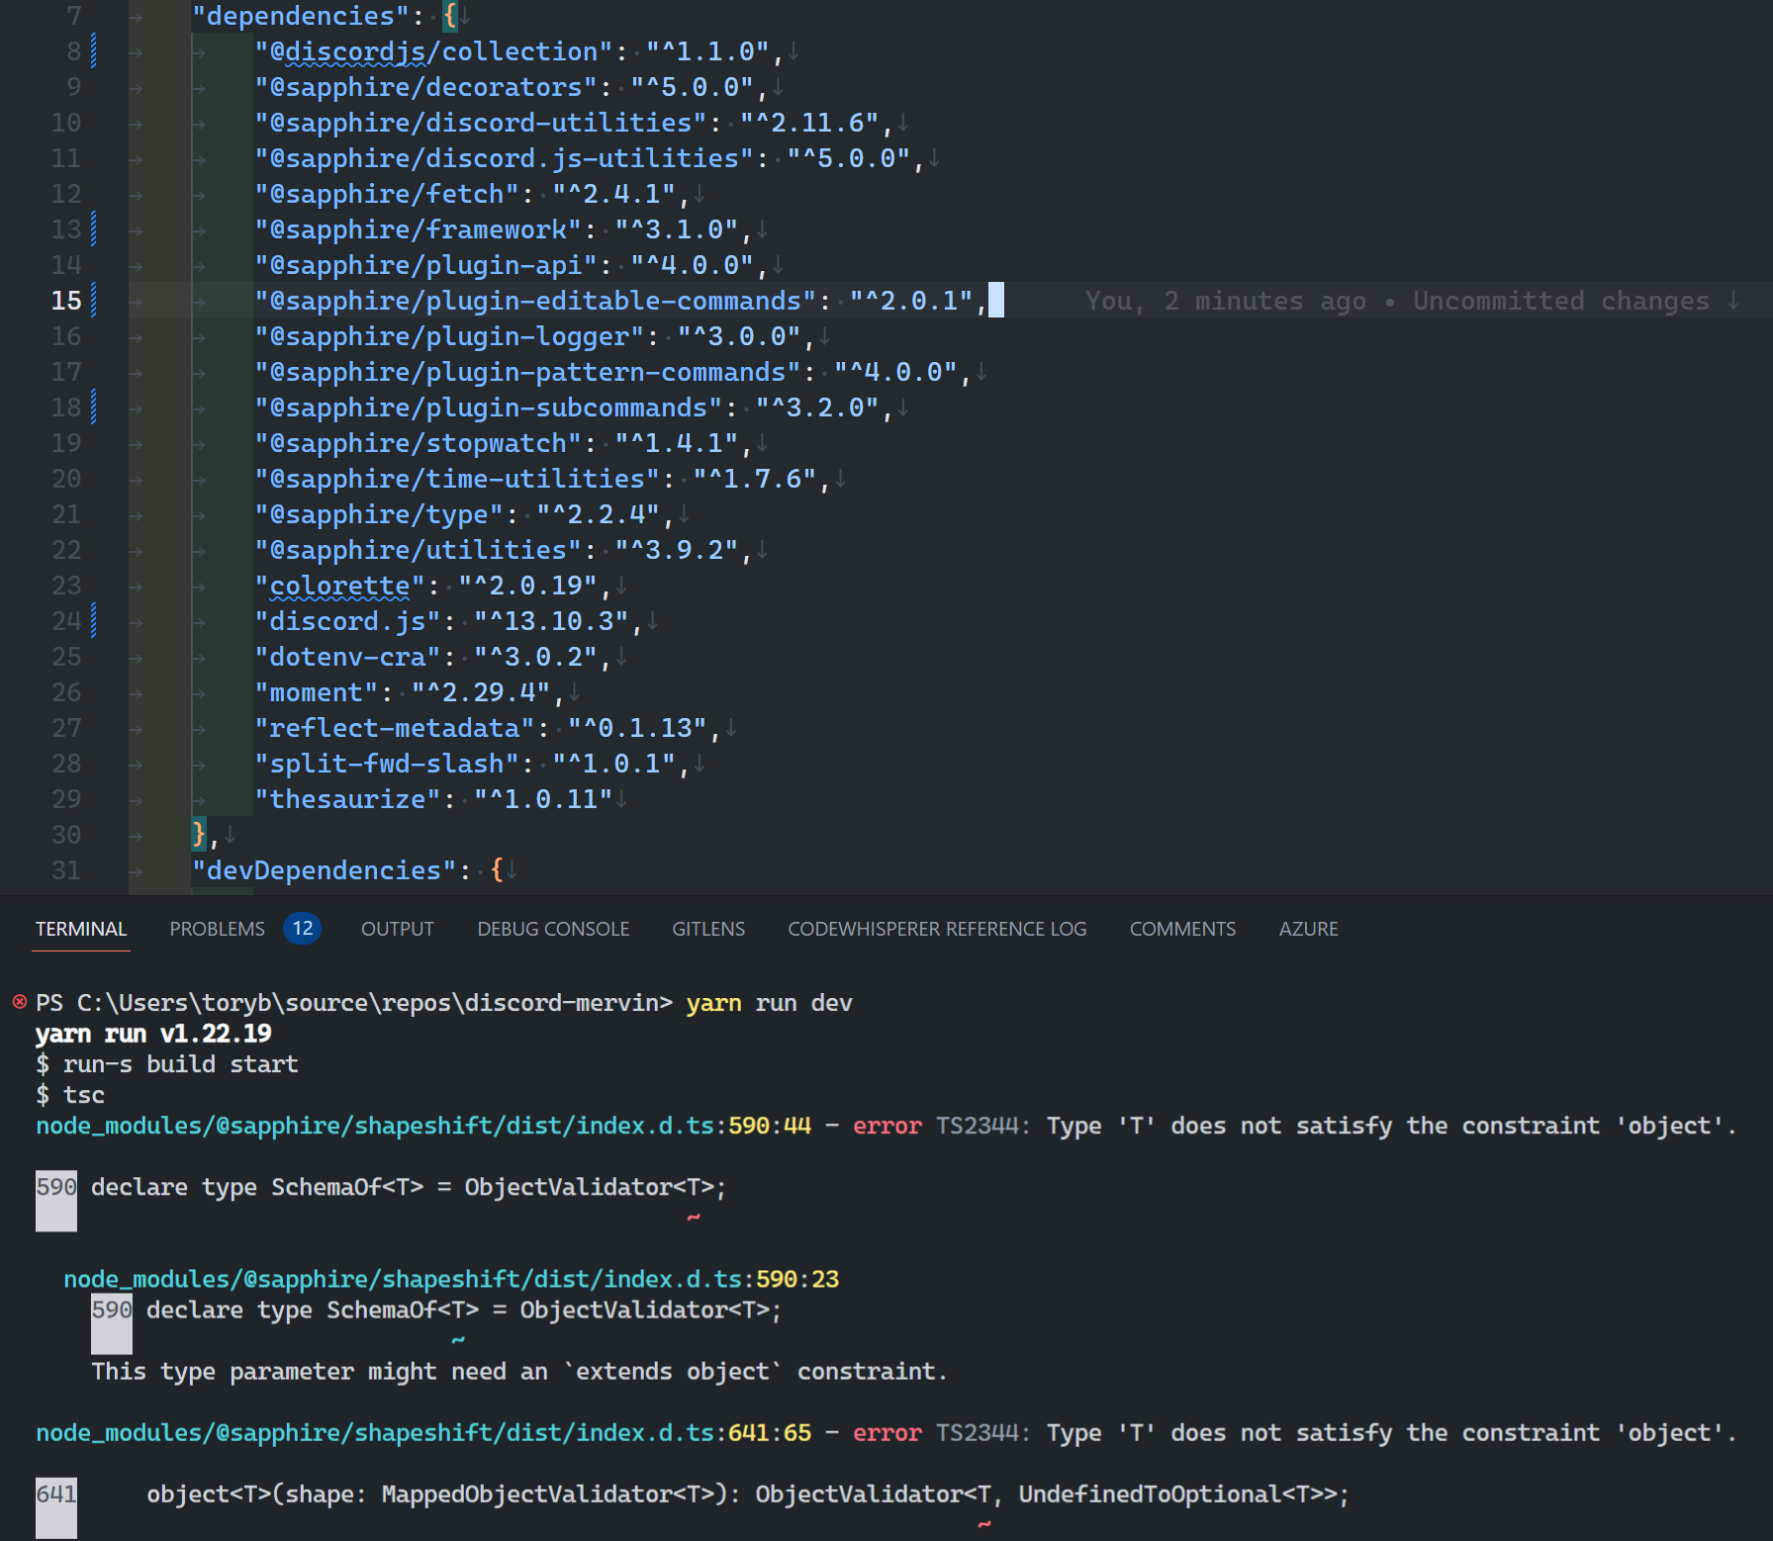Screen dimensions: 1773x1541
Task: Open the OUTPUT panel
Action: coord(397,928)
